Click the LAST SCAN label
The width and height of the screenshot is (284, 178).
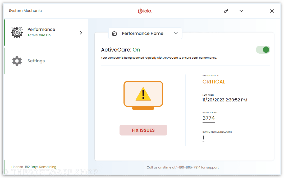(x=208, y=95)
